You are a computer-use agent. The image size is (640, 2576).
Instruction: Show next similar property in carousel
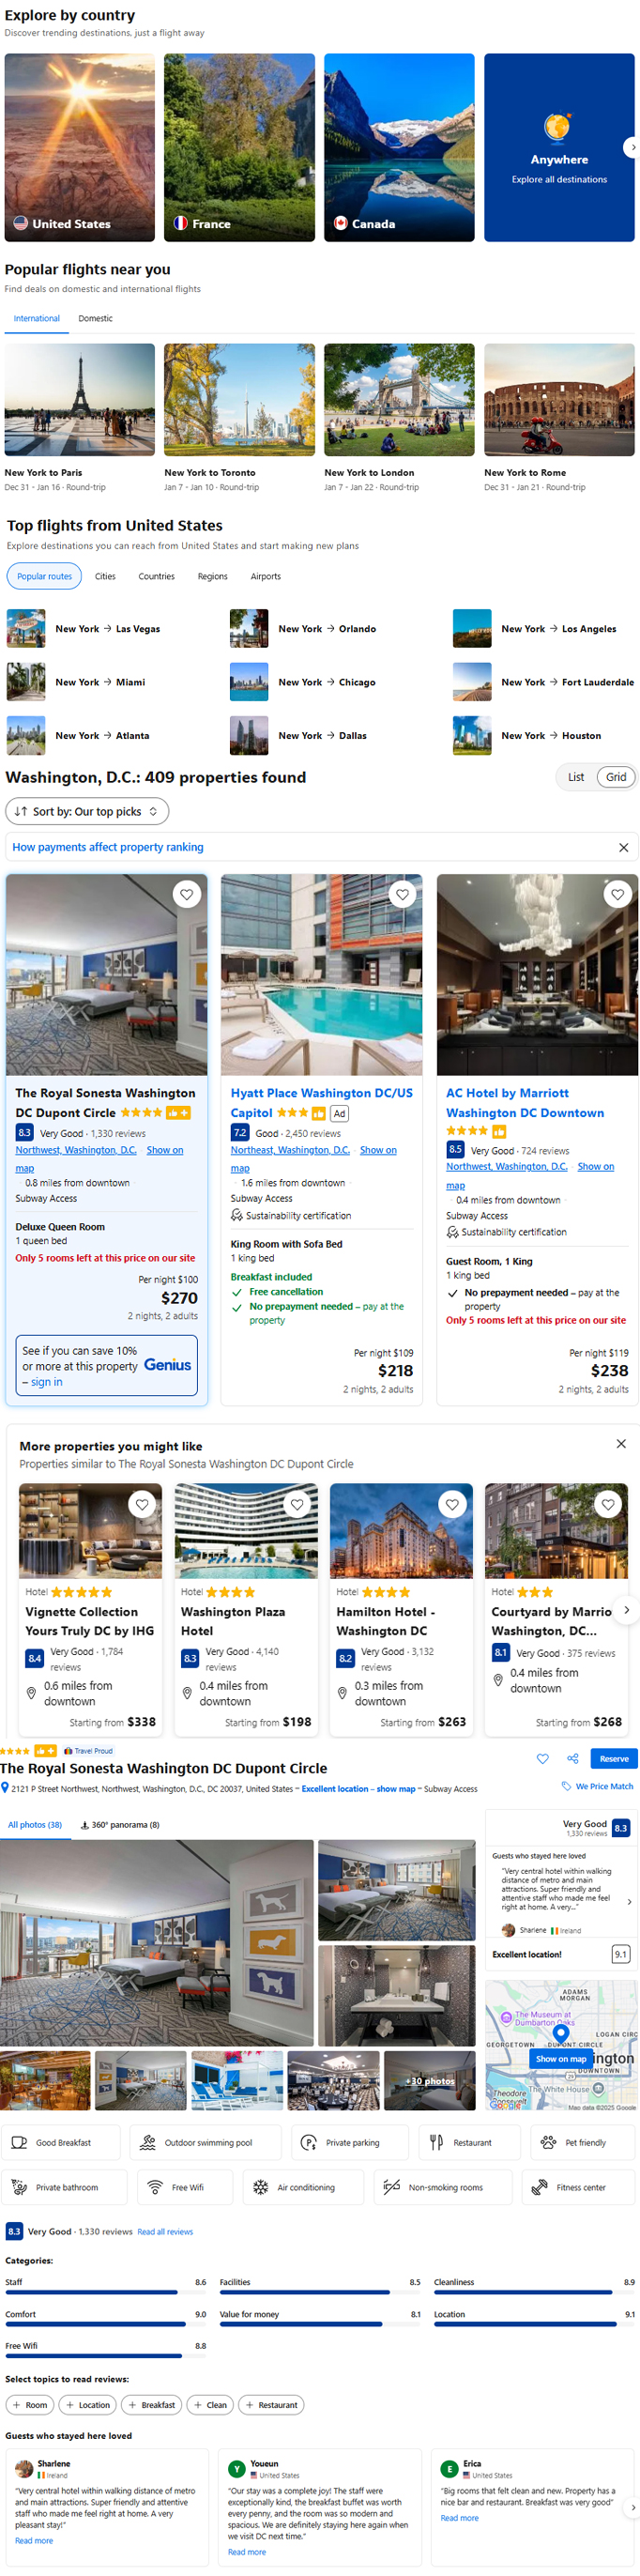627,1610
